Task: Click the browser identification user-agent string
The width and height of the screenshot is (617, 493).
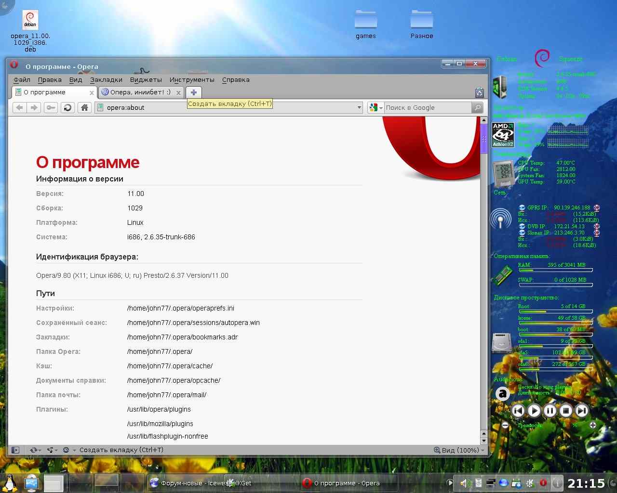Action: [x=132, y=275]
